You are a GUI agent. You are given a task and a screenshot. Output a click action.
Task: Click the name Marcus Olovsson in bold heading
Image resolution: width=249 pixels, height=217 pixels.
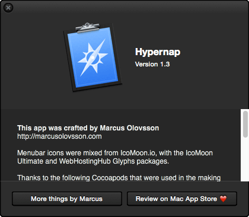(x=129, y=128)
